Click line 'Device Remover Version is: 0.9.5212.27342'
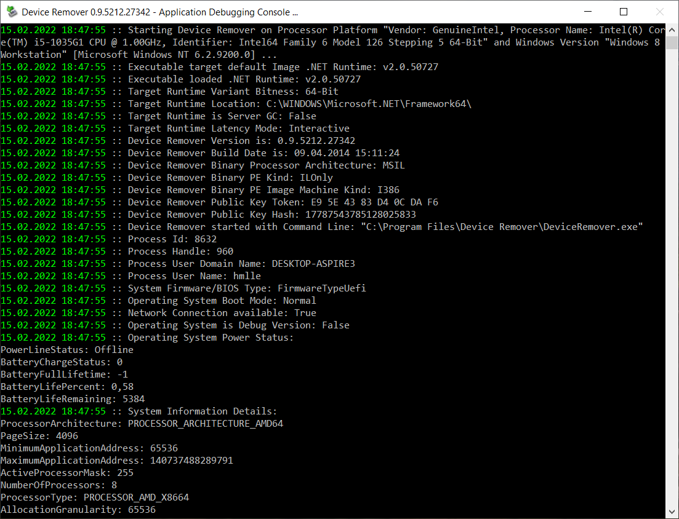This screenshot has width=679, height=519. pyautogui.click(x=177, y=141)
